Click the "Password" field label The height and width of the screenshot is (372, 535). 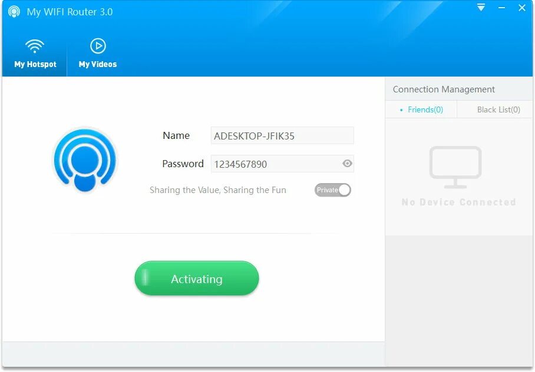pos(183,164)
